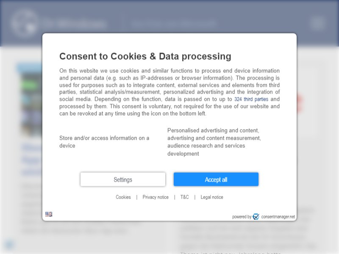Open the Cookies link

(123, 197)
